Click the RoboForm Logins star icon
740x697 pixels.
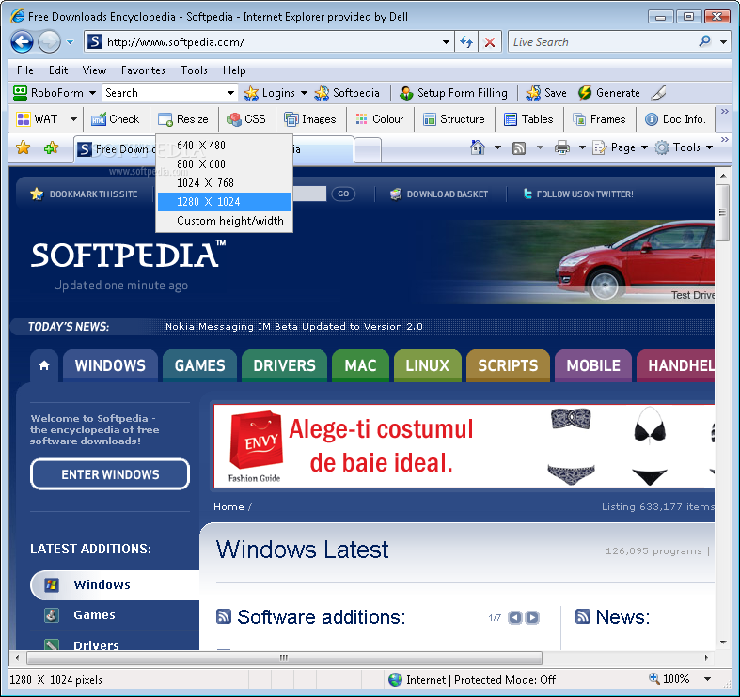251,93
